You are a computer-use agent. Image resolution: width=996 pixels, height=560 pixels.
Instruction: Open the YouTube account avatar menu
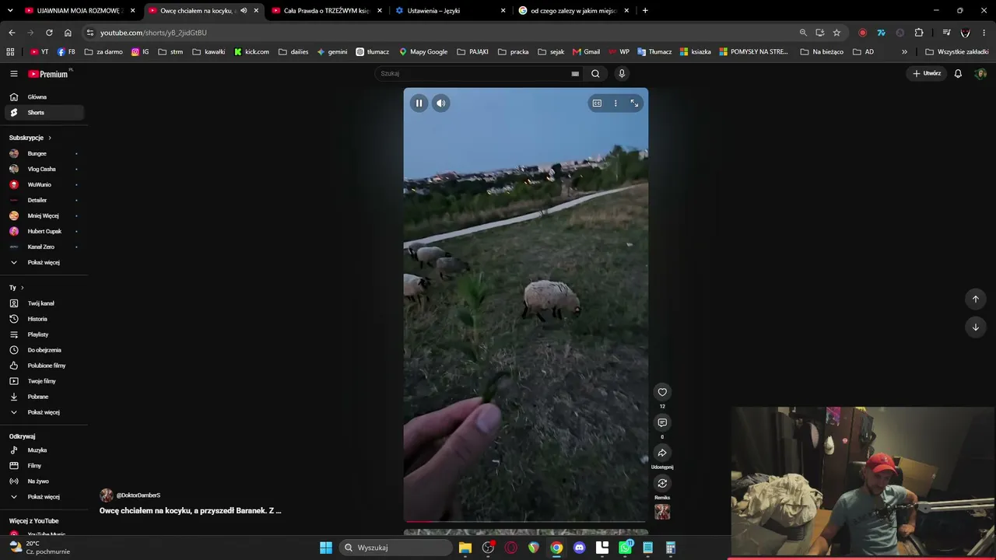click(980, 74)
